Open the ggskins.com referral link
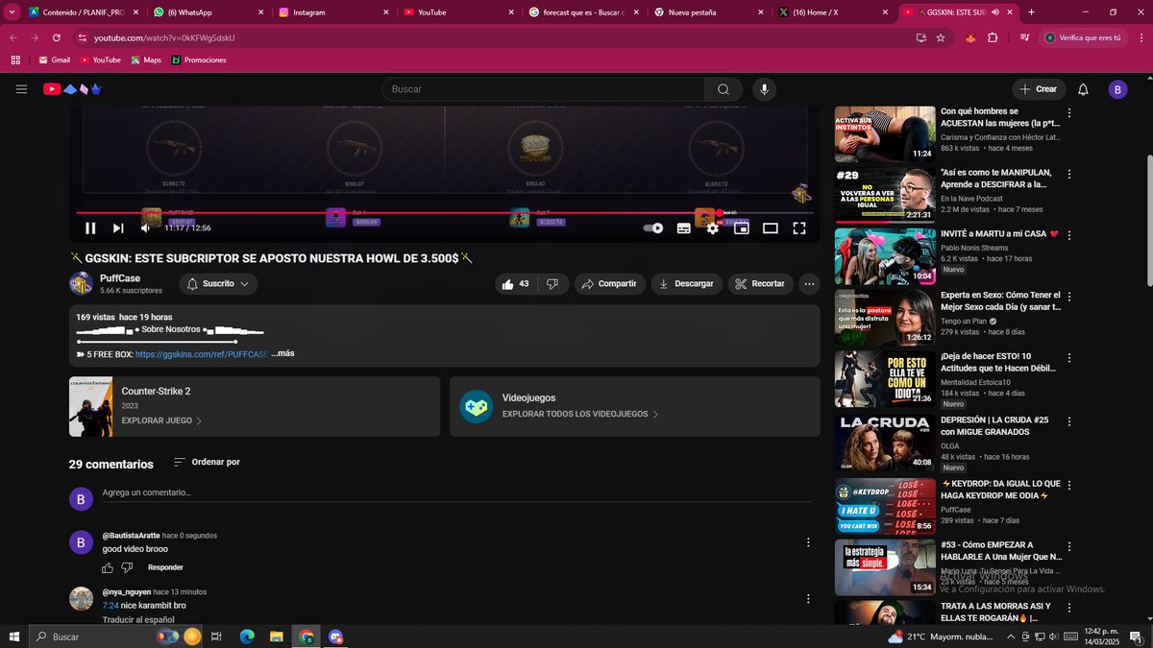 (x=201, y=354)
